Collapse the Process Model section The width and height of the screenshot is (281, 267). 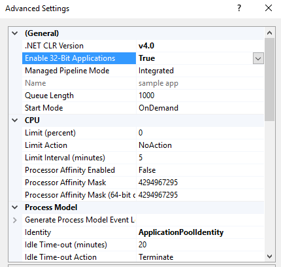click(15, 207)
